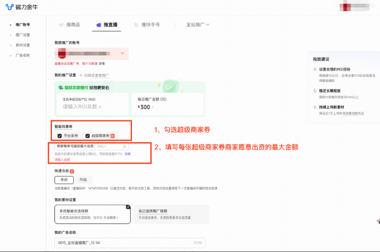
Task: Go to 素材设置 in the sidebar
Action: tap(23, 45)
